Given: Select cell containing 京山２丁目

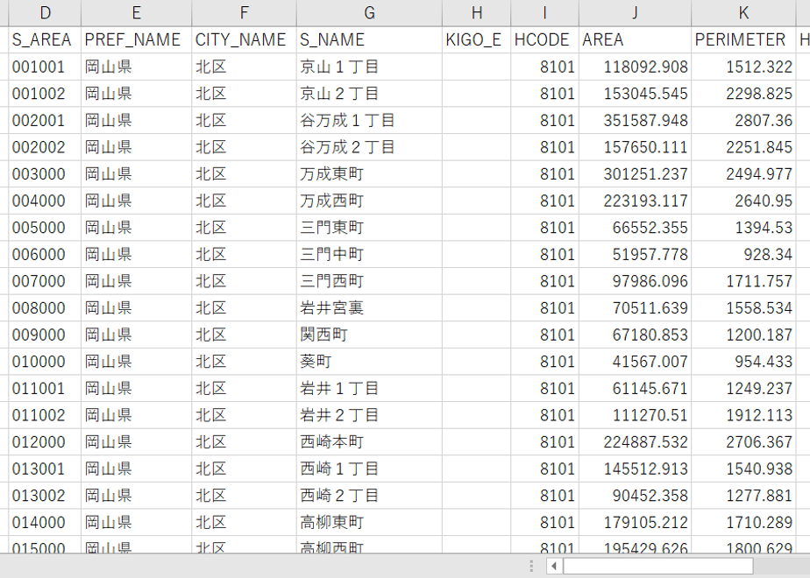Looking at the screenshot, I should click(369, 94).
